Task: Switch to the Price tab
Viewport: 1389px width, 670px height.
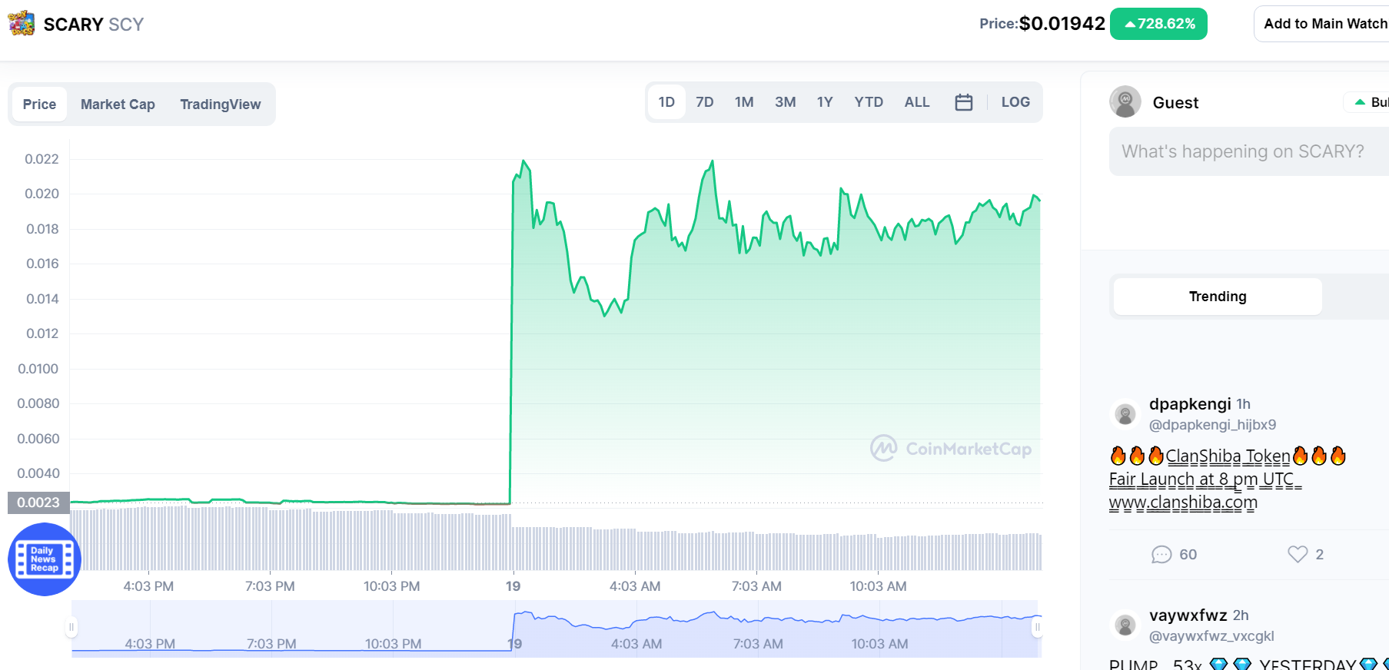Action: (39, 104)
